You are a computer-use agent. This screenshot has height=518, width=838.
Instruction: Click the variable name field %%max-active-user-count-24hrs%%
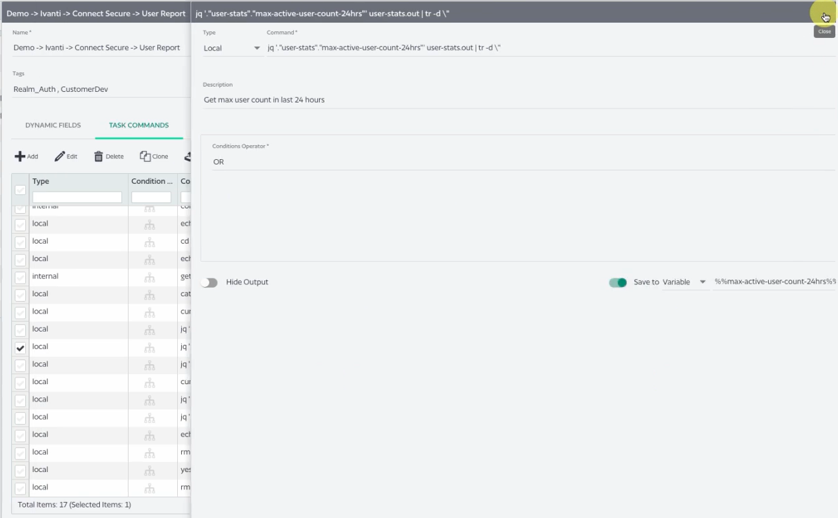(x=774, y=282)
